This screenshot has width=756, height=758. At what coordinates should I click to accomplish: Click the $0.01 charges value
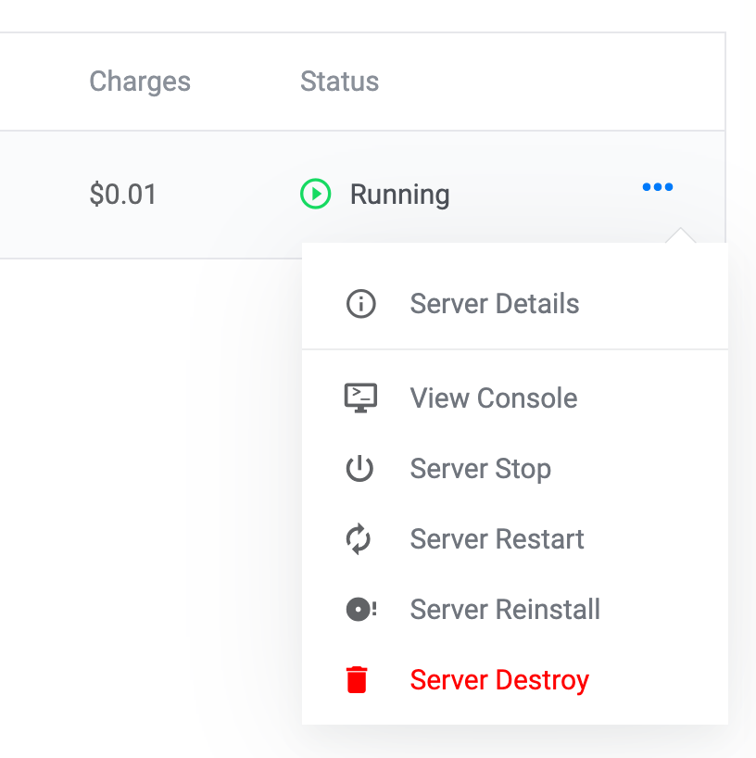123,194
